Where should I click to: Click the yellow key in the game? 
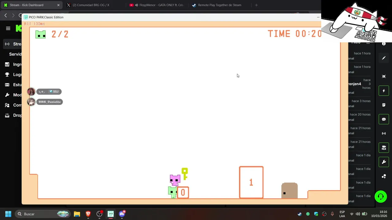[185, 174]
